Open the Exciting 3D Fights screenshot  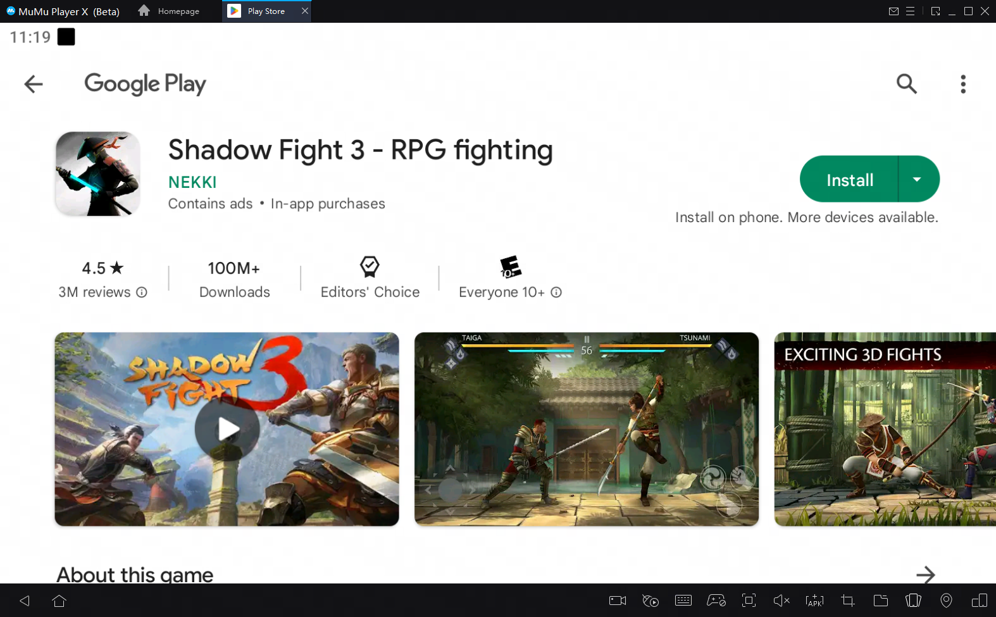pyautogui.click(x=885, y=429)
